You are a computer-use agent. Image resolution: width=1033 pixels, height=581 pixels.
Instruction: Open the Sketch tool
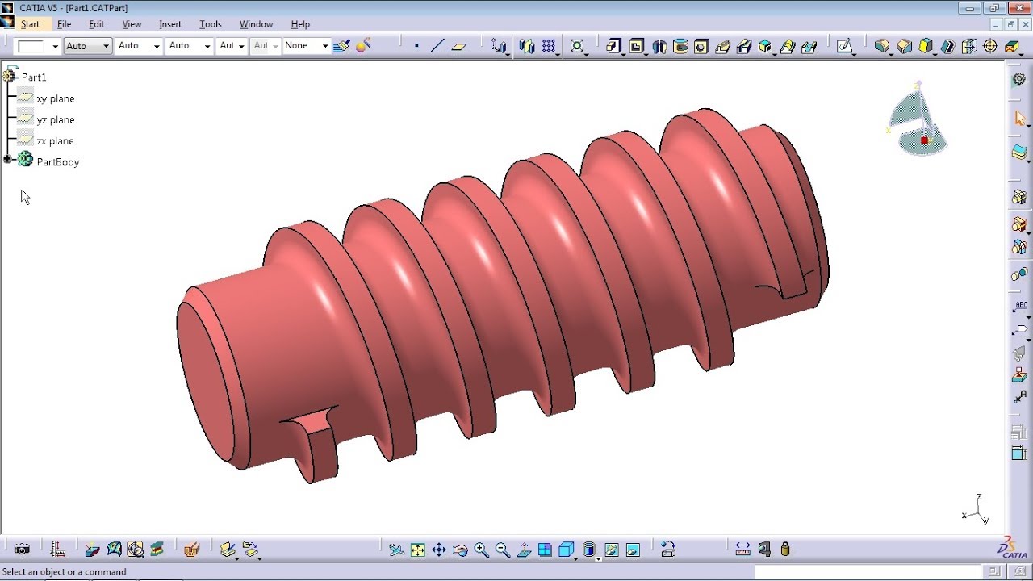coord(844,46)
